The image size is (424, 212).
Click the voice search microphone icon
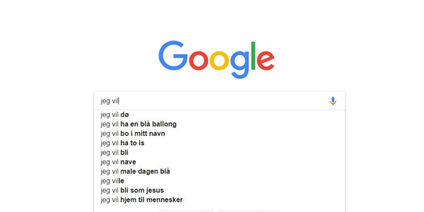click(333, 101)
